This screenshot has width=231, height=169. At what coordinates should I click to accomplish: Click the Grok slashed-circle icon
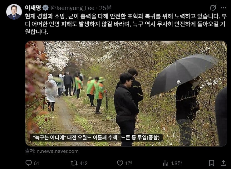tap(213, 8)
